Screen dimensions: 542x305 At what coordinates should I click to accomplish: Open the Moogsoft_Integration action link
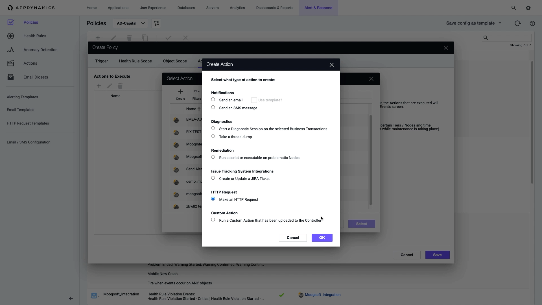coord(322,295)
